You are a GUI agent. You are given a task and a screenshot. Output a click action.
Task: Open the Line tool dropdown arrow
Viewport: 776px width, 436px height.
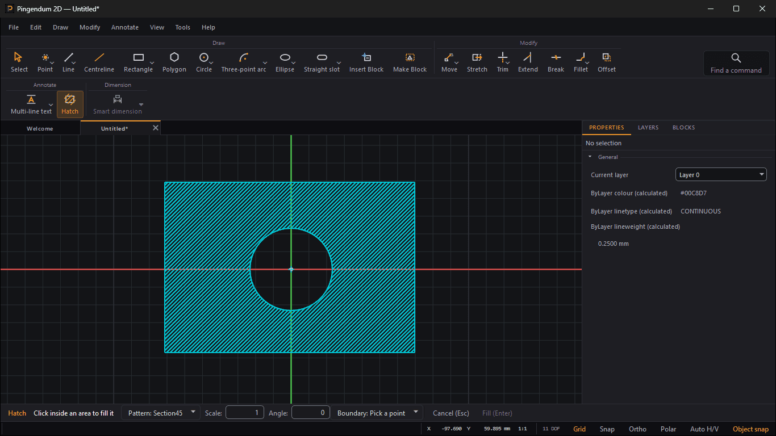[x=74, y=62]
